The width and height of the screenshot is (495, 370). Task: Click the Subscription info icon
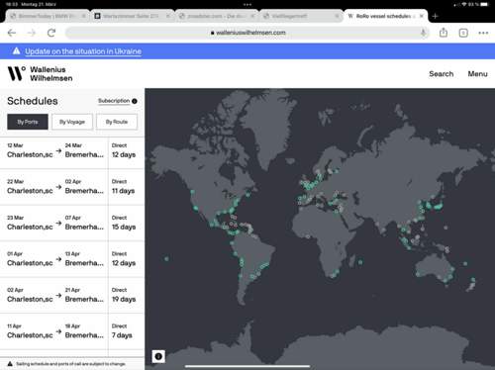[x=135, y=101]
